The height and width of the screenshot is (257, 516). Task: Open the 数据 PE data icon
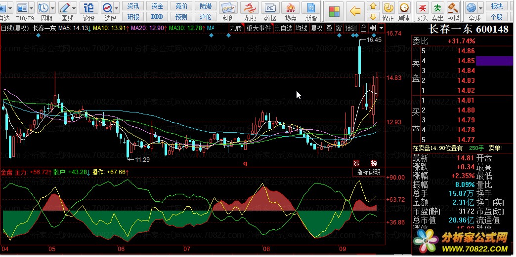pos(270,8)
